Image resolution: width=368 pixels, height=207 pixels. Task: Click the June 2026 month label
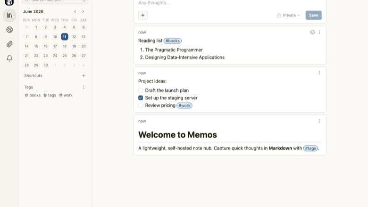coord(33,11)
